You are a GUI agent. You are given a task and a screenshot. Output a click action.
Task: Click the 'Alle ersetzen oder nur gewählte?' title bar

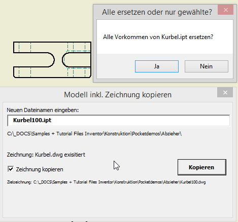(157, 12)
